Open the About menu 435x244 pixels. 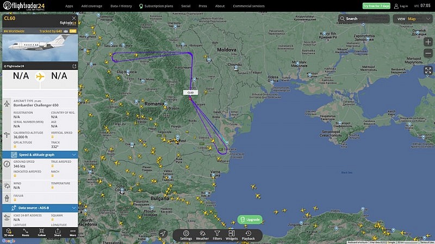pyautogui.click(x=220, y=6)
